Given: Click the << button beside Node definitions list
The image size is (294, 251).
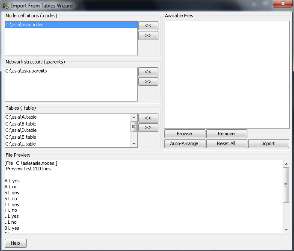Looking at the screenshot, I should point(148,26).
